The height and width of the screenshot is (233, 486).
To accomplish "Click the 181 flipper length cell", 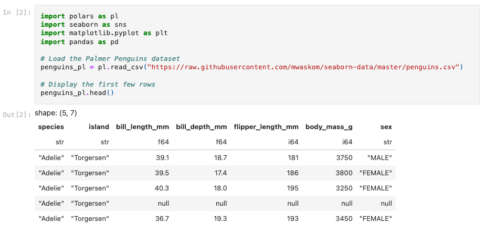I will (x=293, y=158).
